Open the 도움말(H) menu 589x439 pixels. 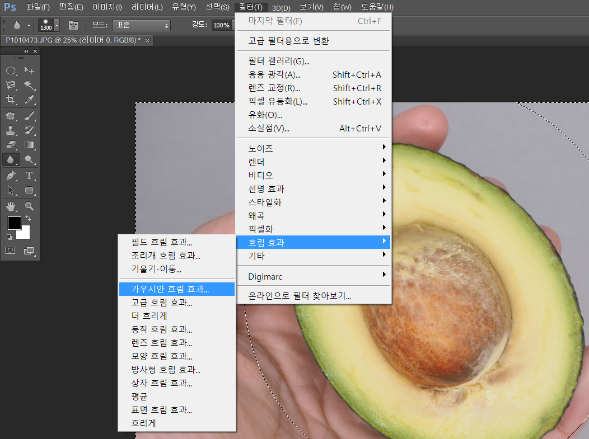(x=377, y=7)
